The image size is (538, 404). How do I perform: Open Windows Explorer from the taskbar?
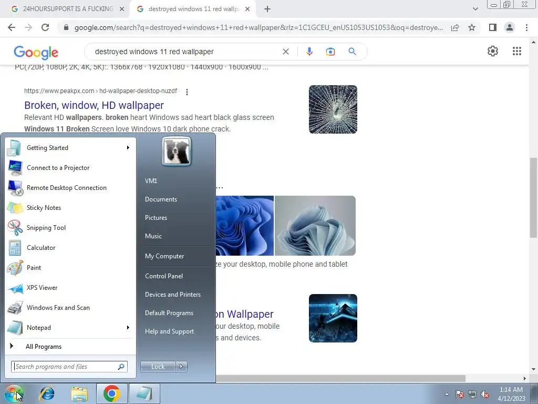tap(80, 393)
